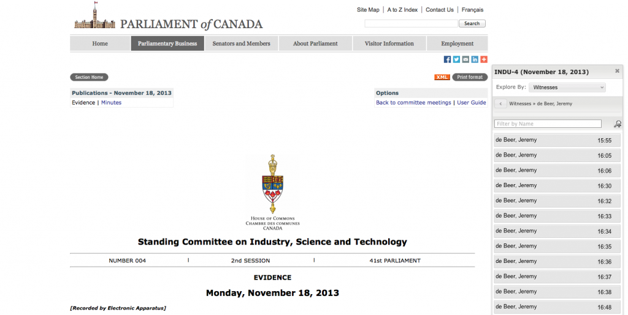Select de Beer, Jeremy at 16:37
The height and width of the screenshot is (315, 628).
[x=557, y=276]
